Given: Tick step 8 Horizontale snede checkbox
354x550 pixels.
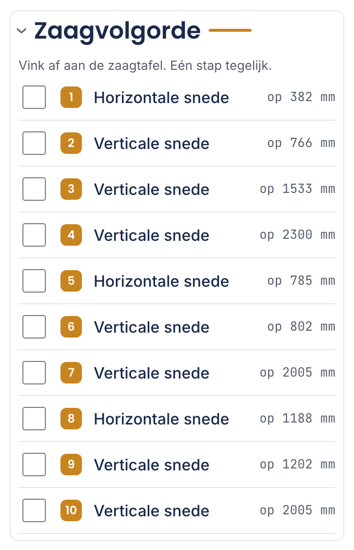Looking at the screenshot, I should 34,419.
